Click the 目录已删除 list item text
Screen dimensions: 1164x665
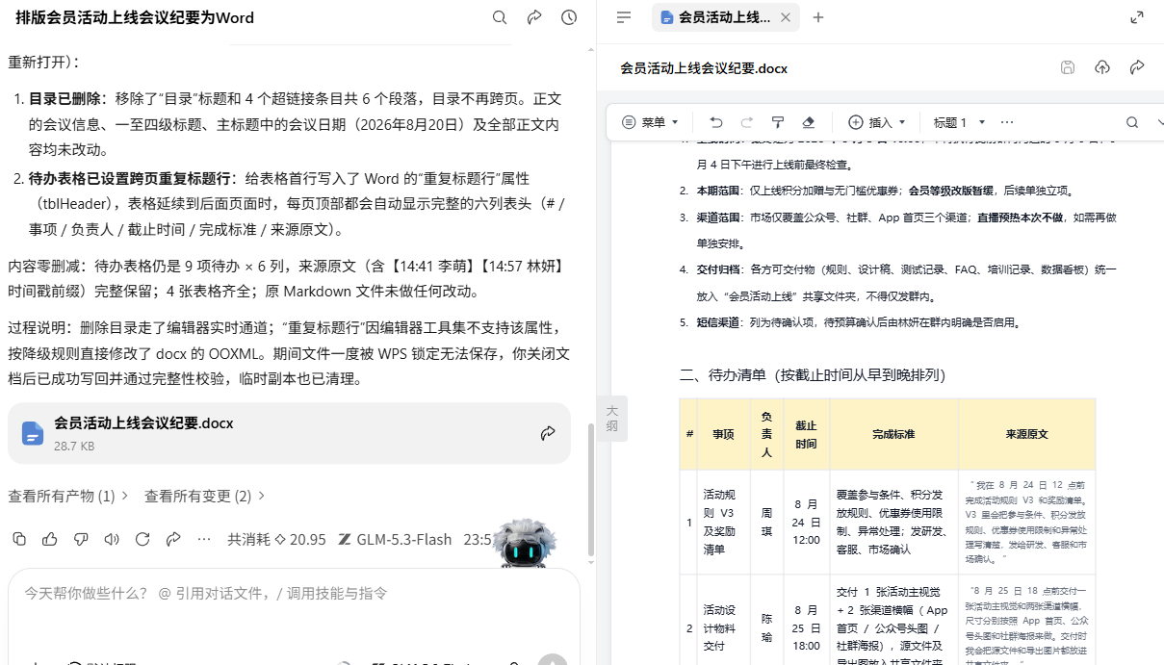[295, 124]
